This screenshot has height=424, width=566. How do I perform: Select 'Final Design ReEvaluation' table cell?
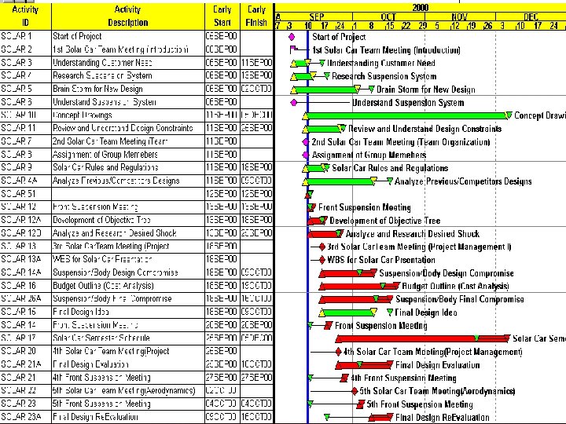128,417
